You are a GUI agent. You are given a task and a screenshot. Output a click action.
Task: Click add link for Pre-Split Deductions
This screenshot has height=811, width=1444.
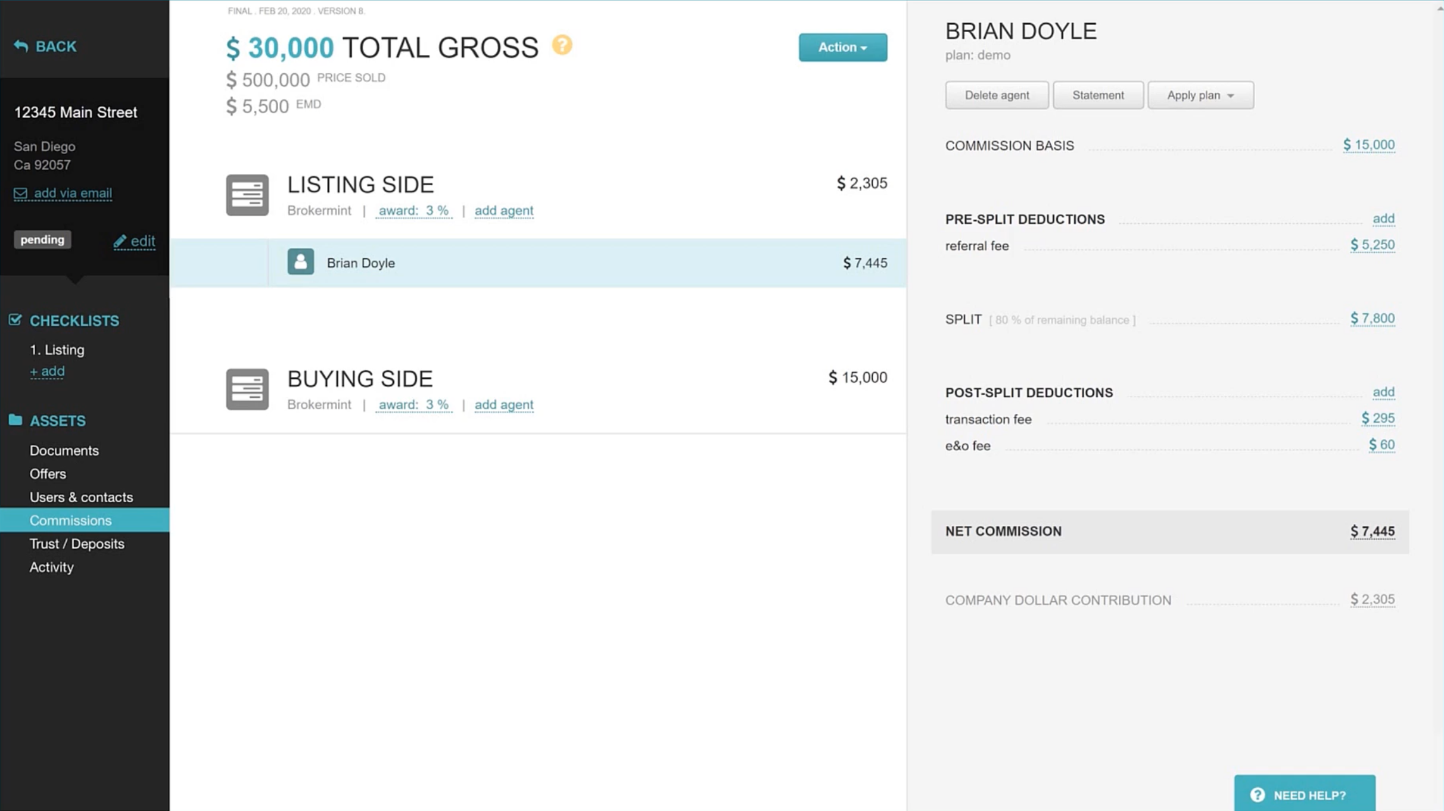pos(1383,219)
